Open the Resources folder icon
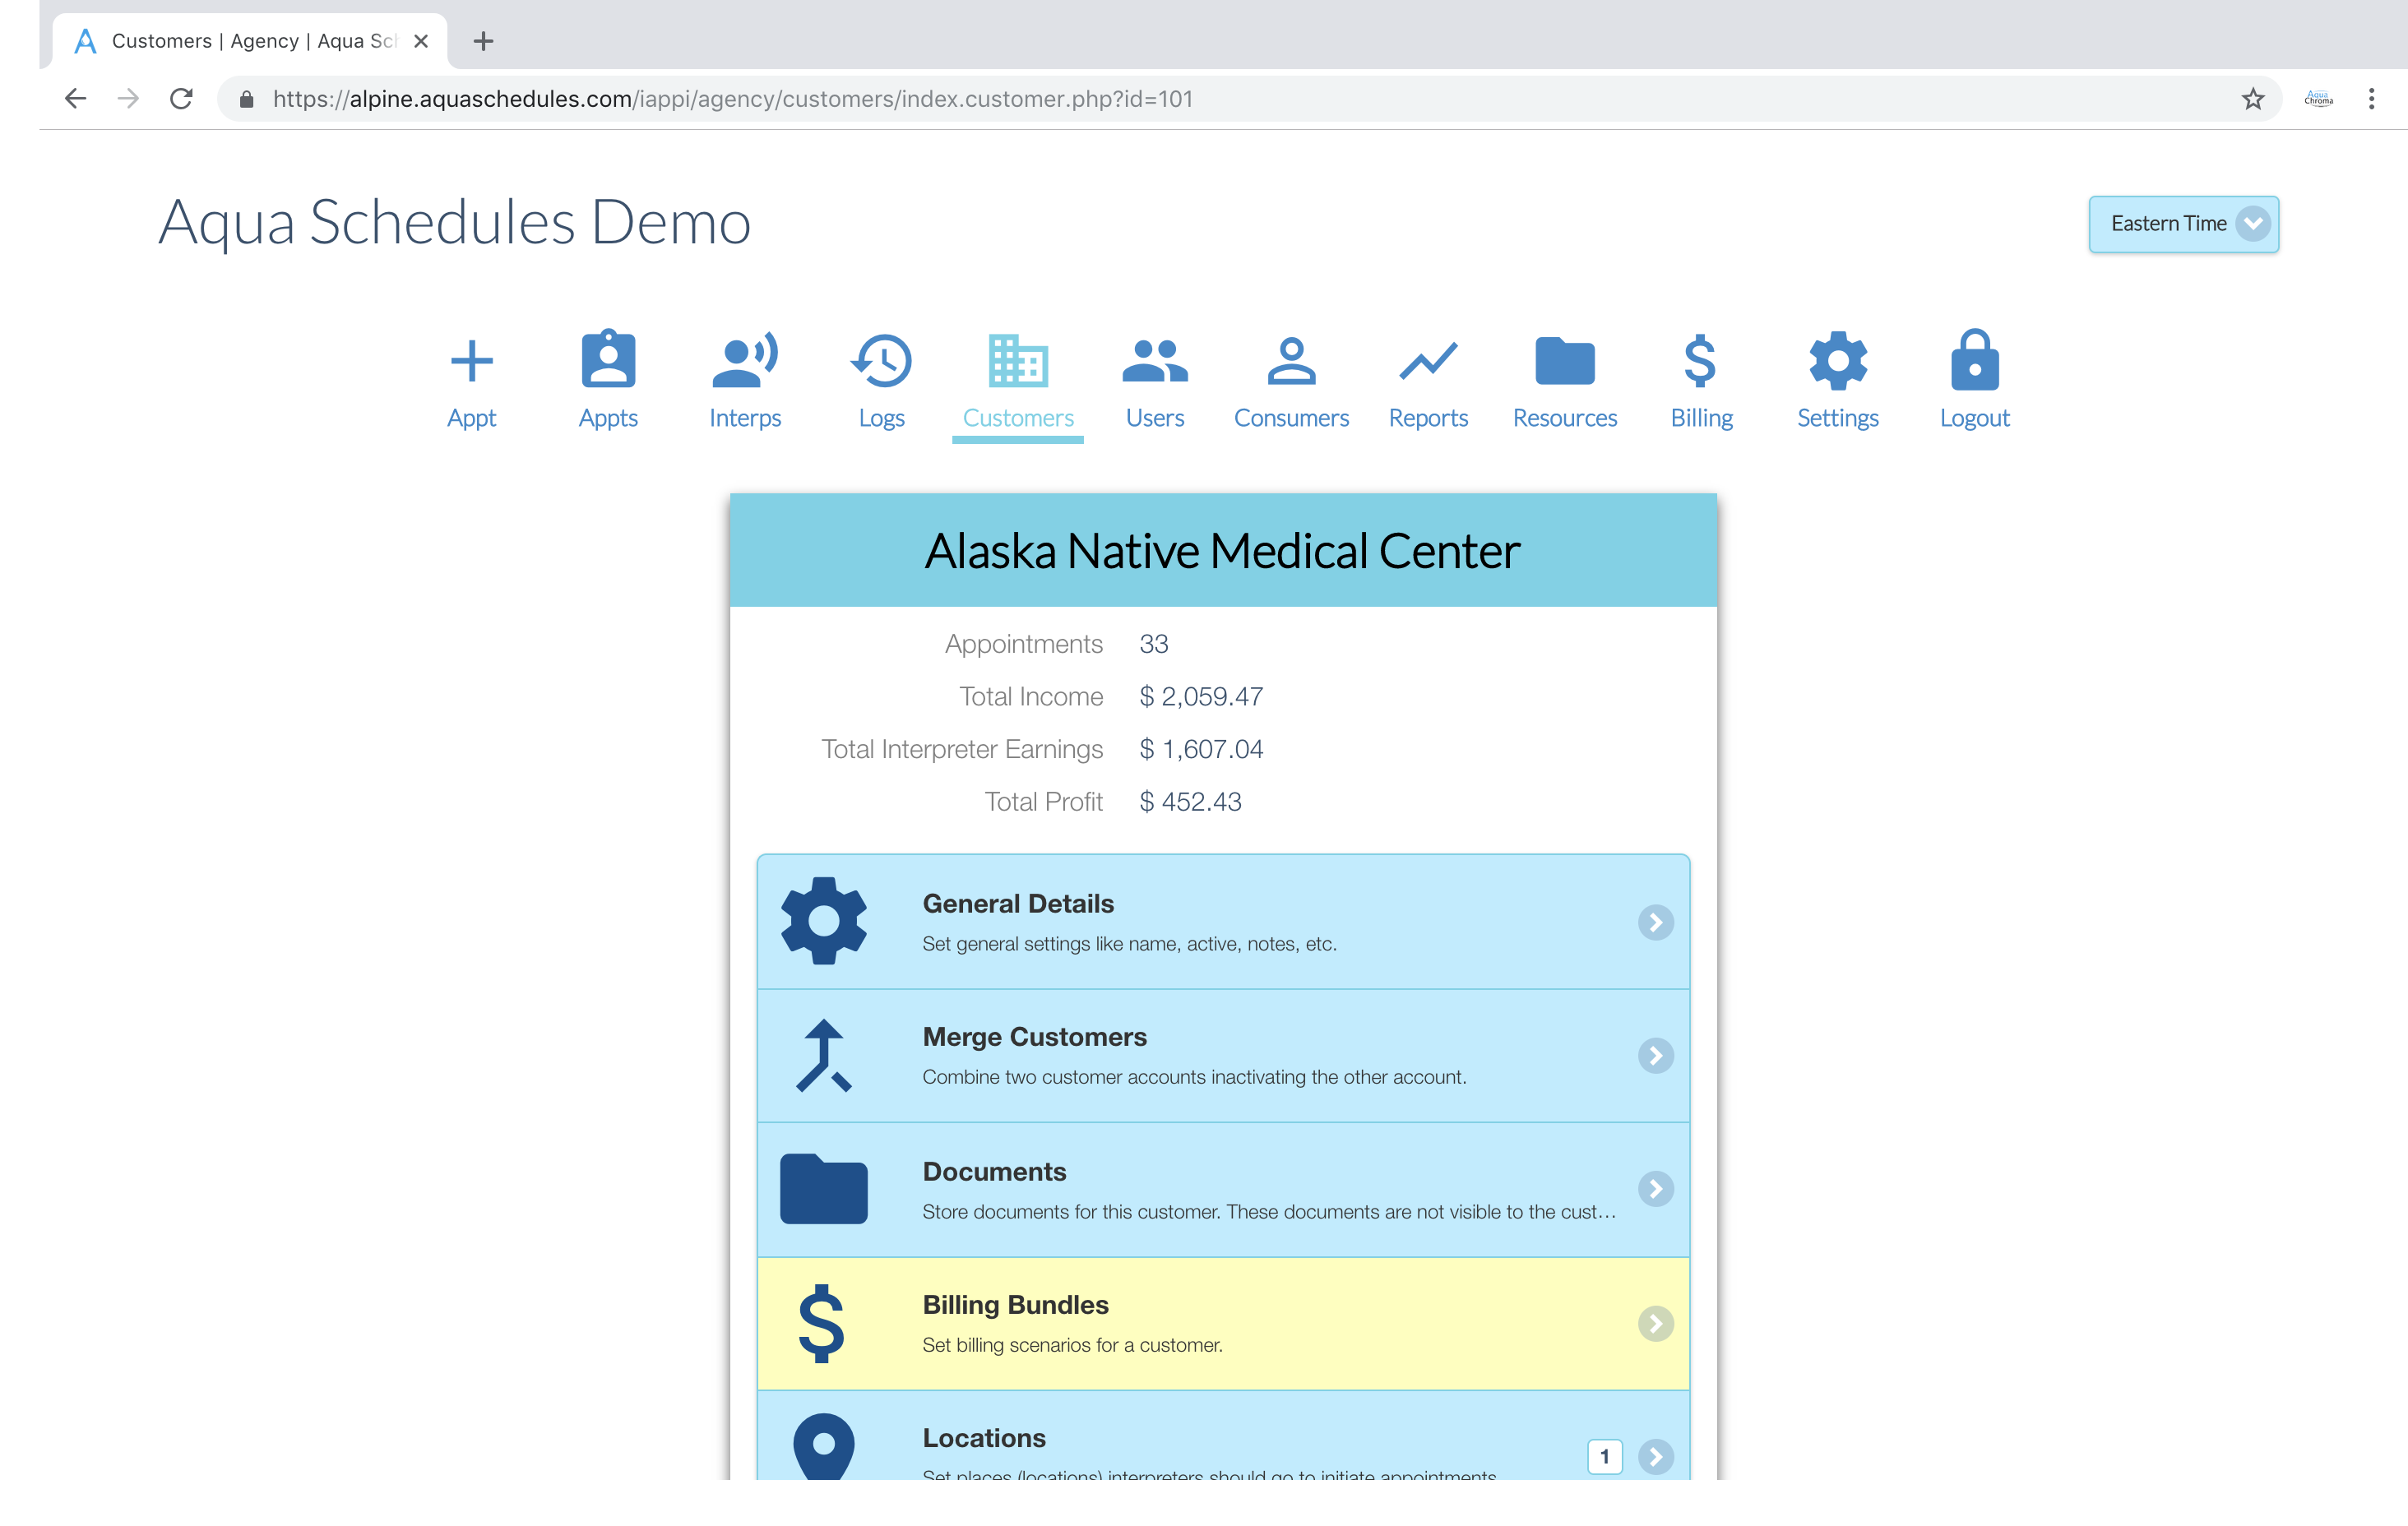 (x=1565, y=361)
